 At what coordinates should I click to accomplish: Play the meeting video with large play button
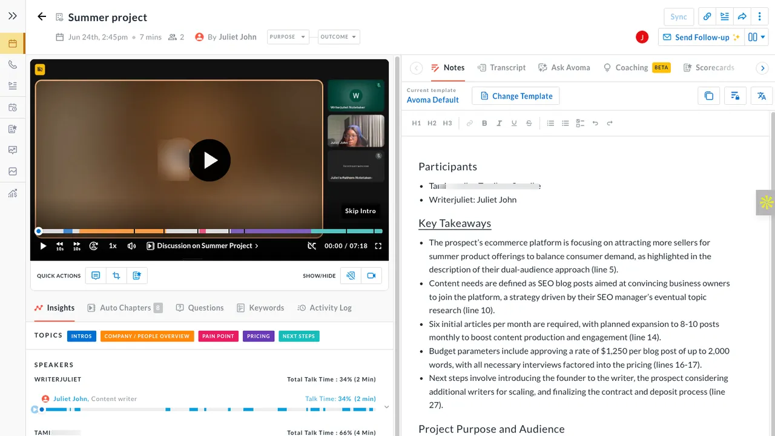click(x=209, y=160)
